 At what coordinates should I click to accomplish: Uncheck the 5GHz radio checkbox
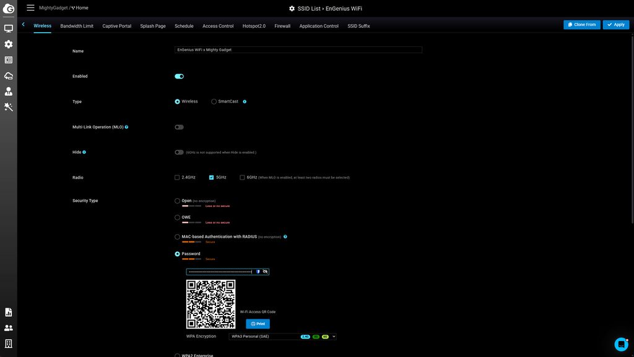[212, 177]
